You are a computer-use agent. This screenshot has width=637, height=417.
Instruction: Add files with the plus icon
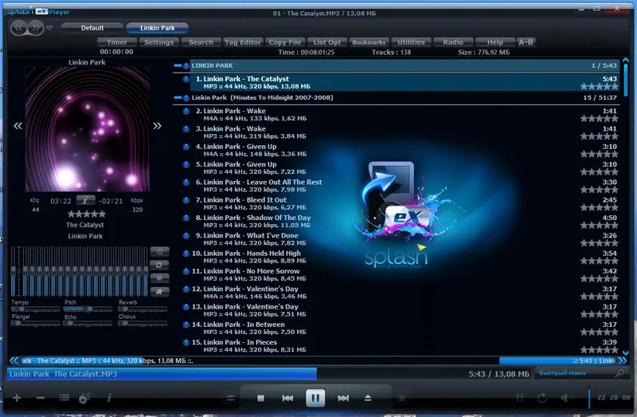coord(17,398)
